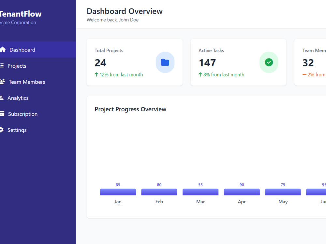Click the value label 65 above Jan
The height and width of the screenshot is (244, 326).
coord(118,185)
